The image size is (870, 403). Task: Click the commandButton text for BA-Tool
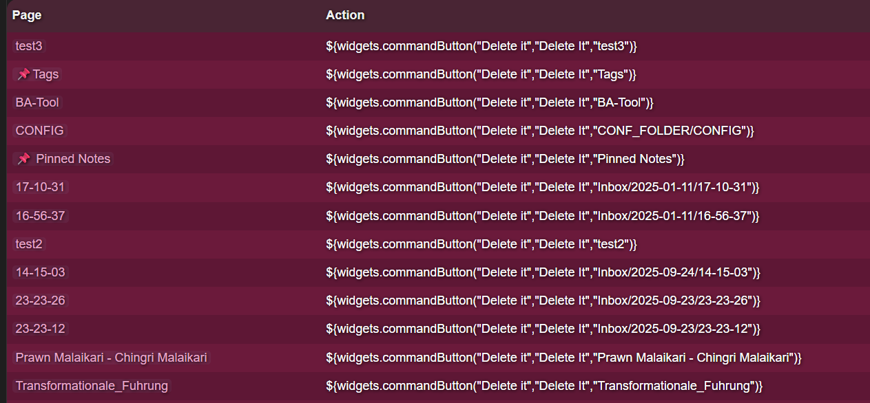[489, 102]
